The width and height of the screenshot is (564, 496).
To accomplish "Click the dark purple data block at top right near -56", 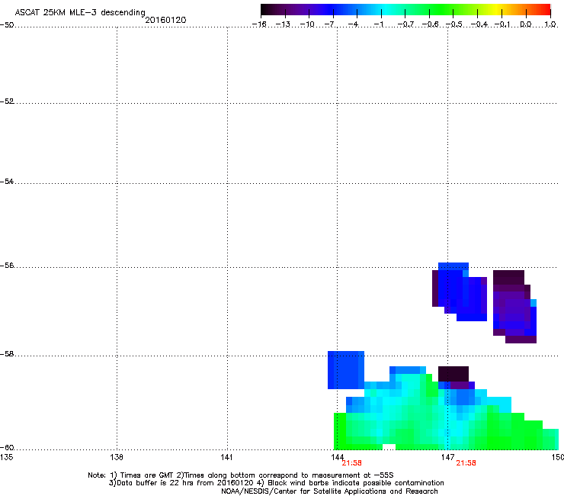I will (x=508, y=277).
